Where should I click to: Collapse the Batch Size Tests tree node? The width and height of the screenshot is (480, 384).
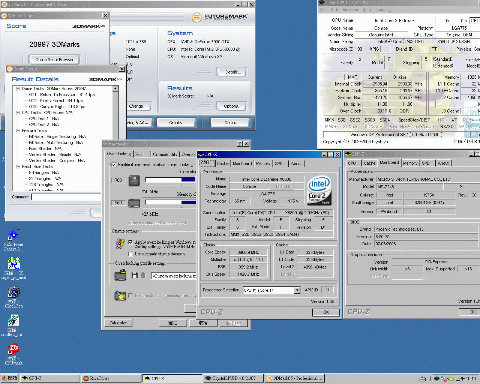[x=18, y=166]
